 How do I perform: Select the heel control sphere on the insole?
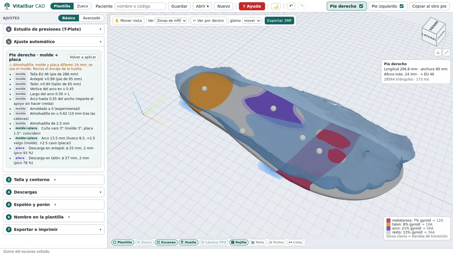pos(205,89)
